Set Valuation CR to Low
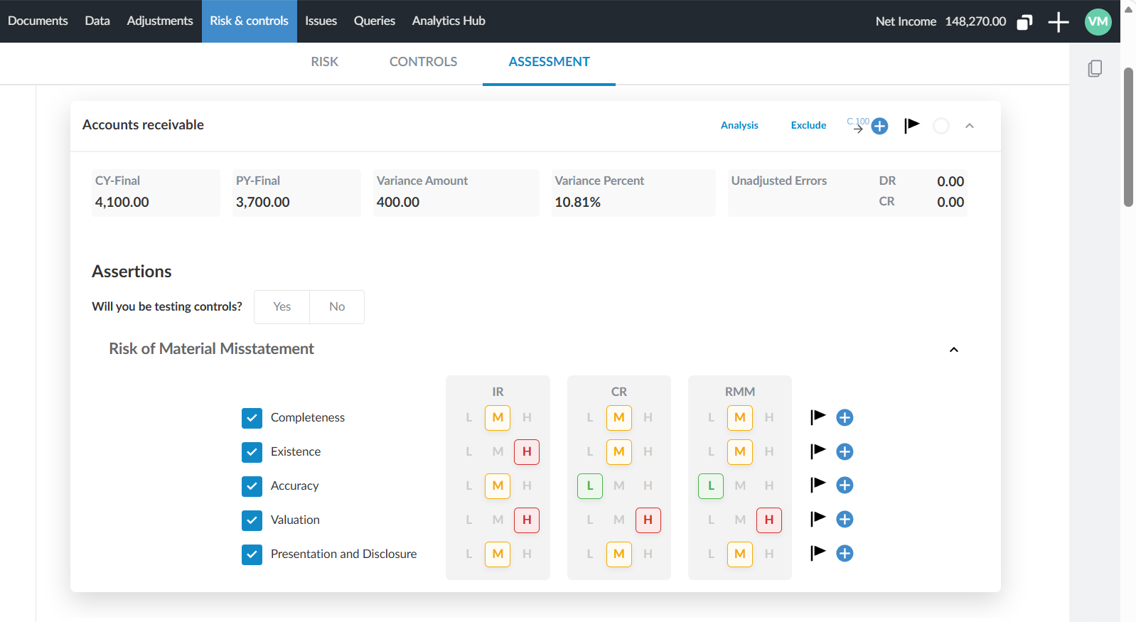1136x622 pixels. pyautogui.click(x=590, y=520)
